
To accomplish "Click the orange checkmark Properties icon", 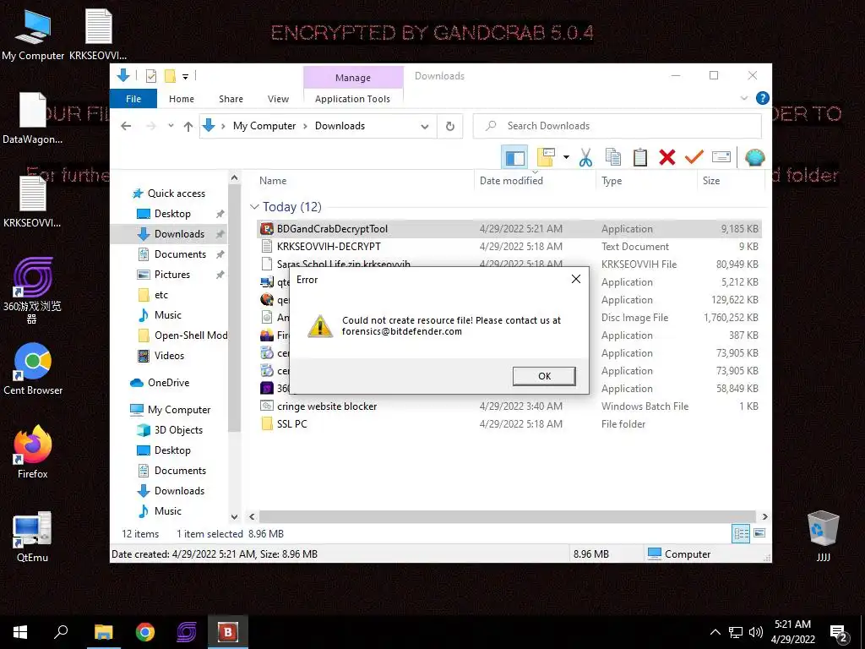I will [694, 157].
